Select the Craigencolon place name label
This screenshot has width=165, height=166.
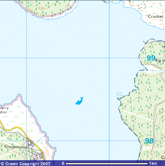16,147
